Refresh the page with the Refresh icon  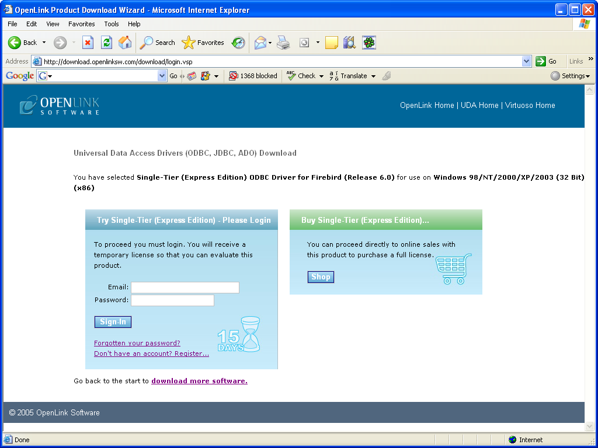coord(106,43)
